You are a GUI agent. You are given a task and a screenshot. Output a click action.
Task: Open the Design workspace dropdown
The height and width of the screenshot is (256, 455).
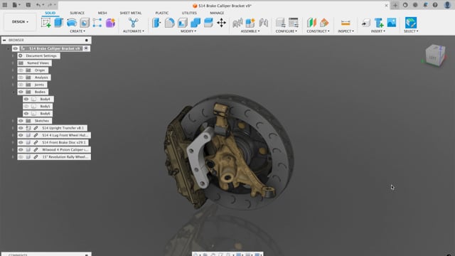[20, 22]
